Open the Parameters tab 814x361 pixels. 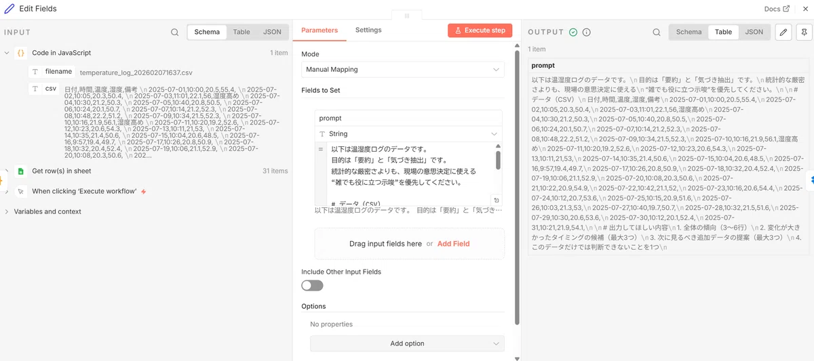(319, 30)
